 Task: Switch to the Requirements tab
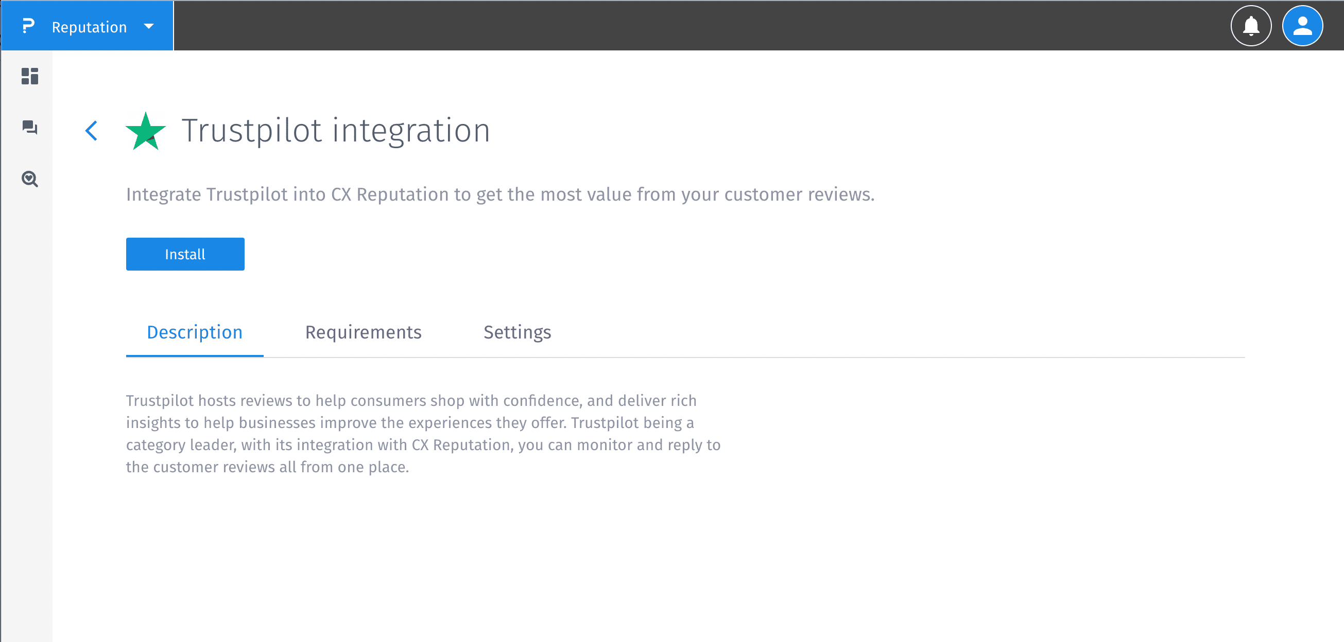[x=363, y=332]
